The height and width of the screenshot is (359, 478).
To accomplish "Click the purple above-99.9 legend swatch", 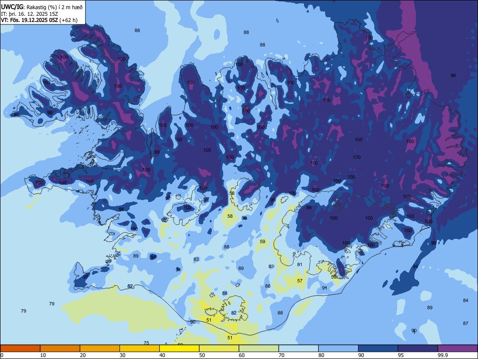I will coord(457,348).
